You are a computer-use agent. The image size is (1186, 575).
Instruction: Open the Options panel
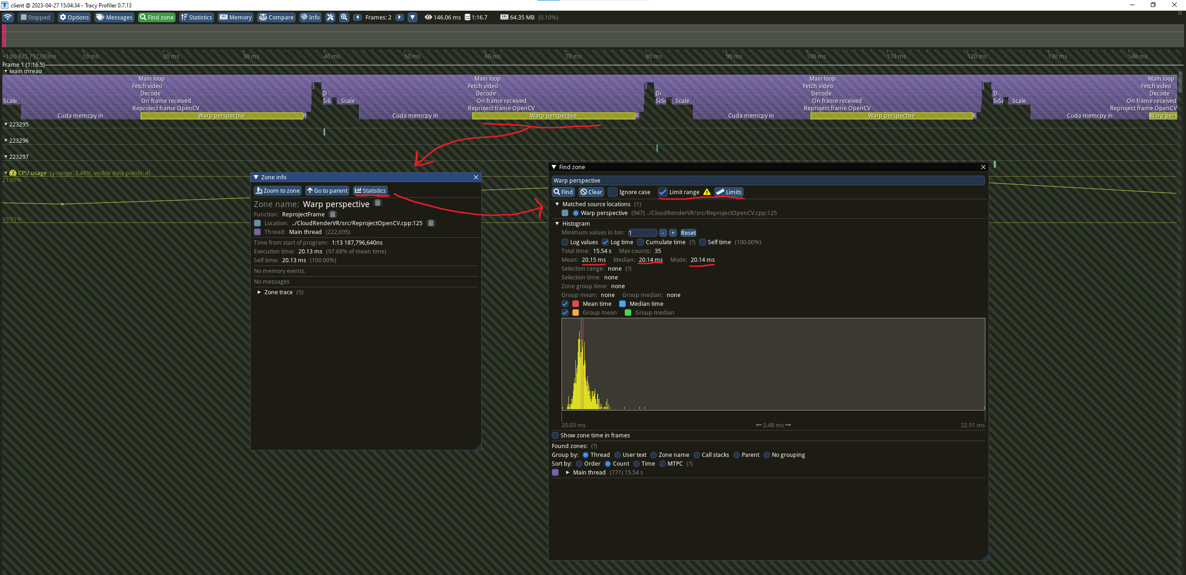(74, 17)
